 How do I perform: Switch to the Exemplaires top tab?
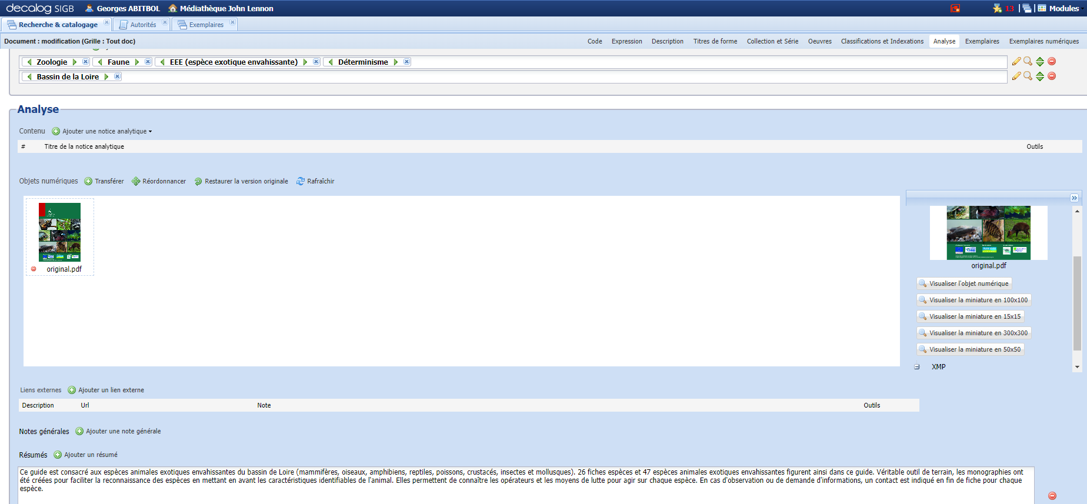(206, 25)
